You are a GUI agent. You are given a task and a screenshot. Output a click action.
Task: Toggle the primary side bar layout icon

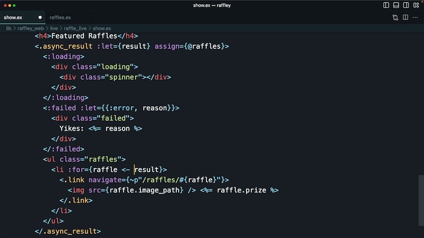coord(386,5)
